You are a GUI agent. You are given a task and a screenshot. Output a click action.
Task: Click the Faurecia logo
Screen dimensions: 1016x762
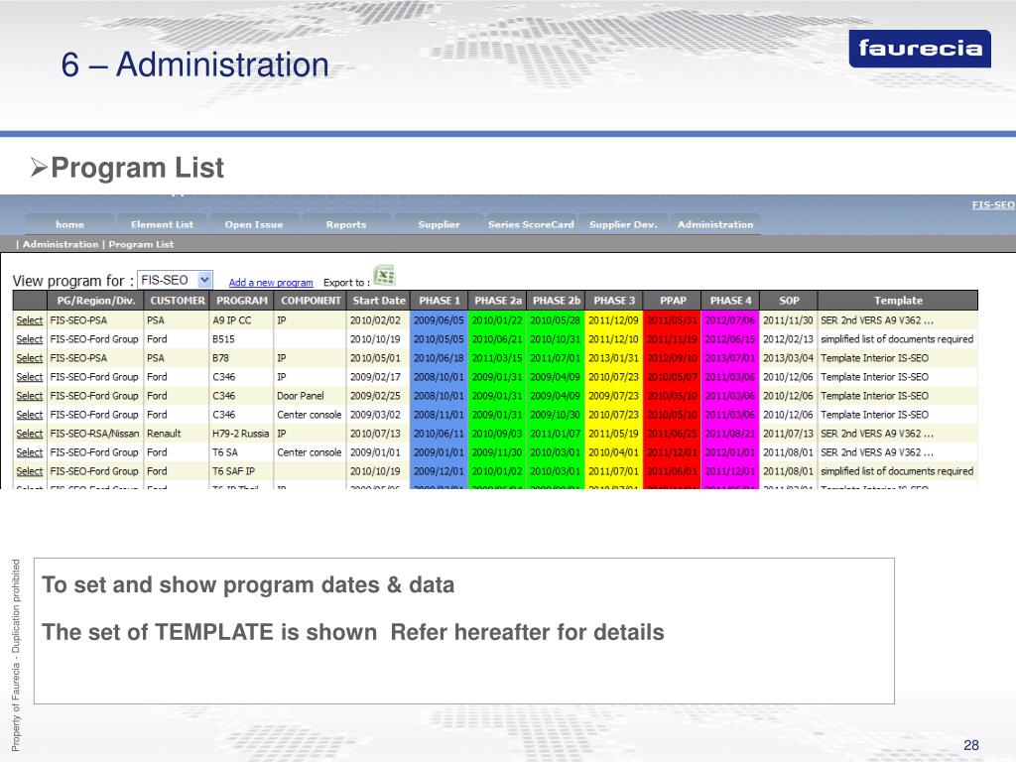pos(919,49)
